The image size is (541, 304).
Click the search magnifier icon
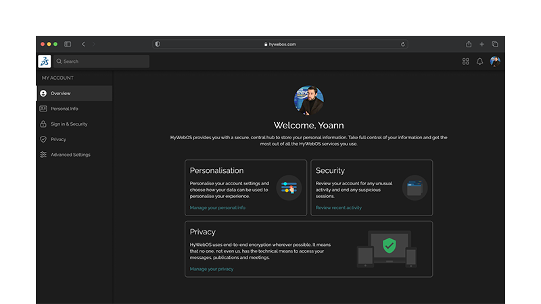[59, 61]
